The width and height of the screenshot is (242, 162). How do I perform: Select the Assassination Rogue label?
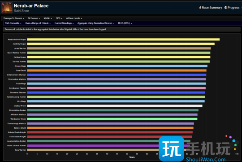(17, 39)
